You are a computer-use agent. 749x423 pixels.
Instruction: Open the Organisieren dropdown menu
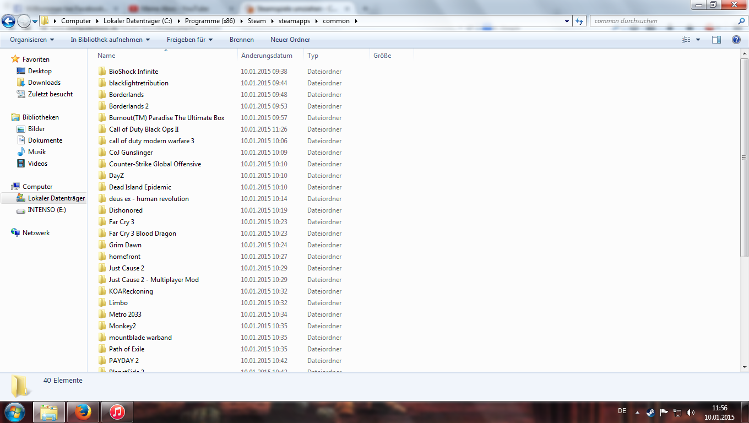point(32,40)
